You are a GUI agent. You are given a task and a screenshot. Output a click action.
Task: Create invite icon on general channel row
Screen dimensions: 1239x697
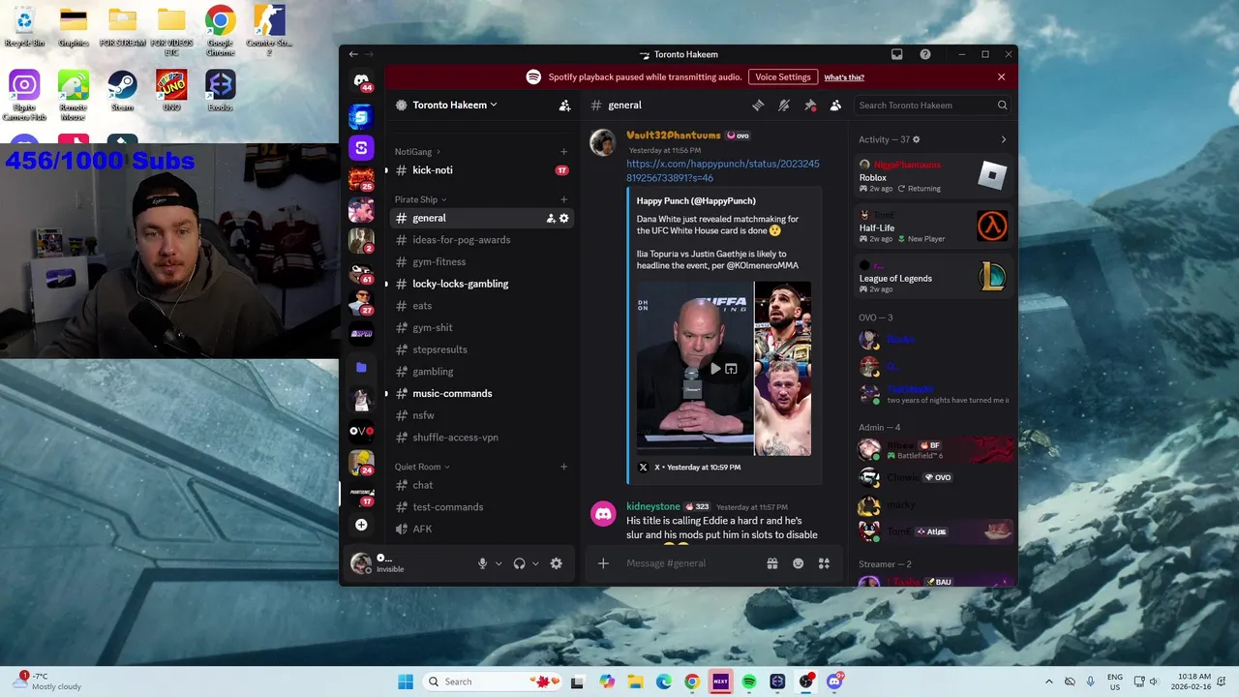(x=551, y=218)
